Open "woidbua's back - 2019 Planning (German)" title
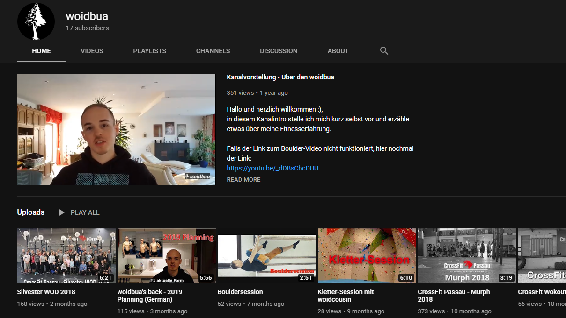Image resolution: width=566 pixels, height=318 pixels. pyautogui.click(x=150, y=296)
